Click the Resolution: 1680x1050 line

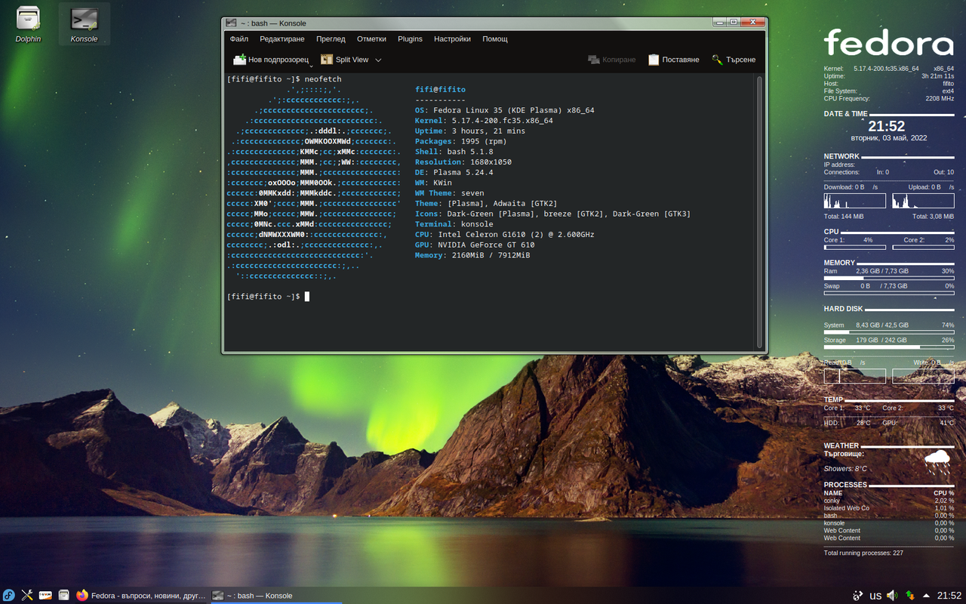(463, 162)
